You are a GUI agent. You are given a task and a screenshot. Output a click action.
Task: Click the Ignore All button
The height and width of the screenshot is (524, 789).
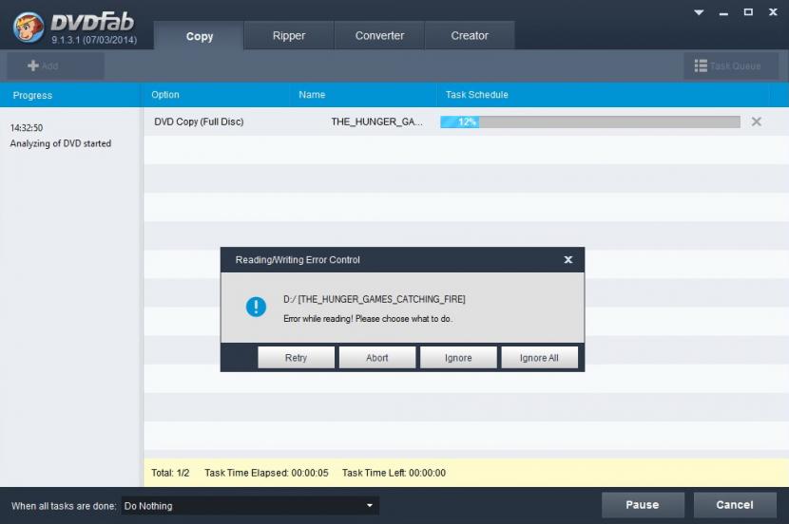539,358
